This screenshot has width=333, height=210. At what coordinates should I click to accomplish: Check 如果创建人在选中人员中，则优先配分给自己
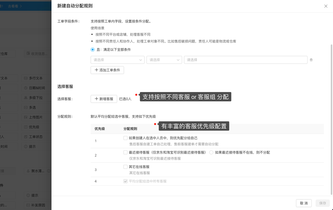(x=126, y=138)
